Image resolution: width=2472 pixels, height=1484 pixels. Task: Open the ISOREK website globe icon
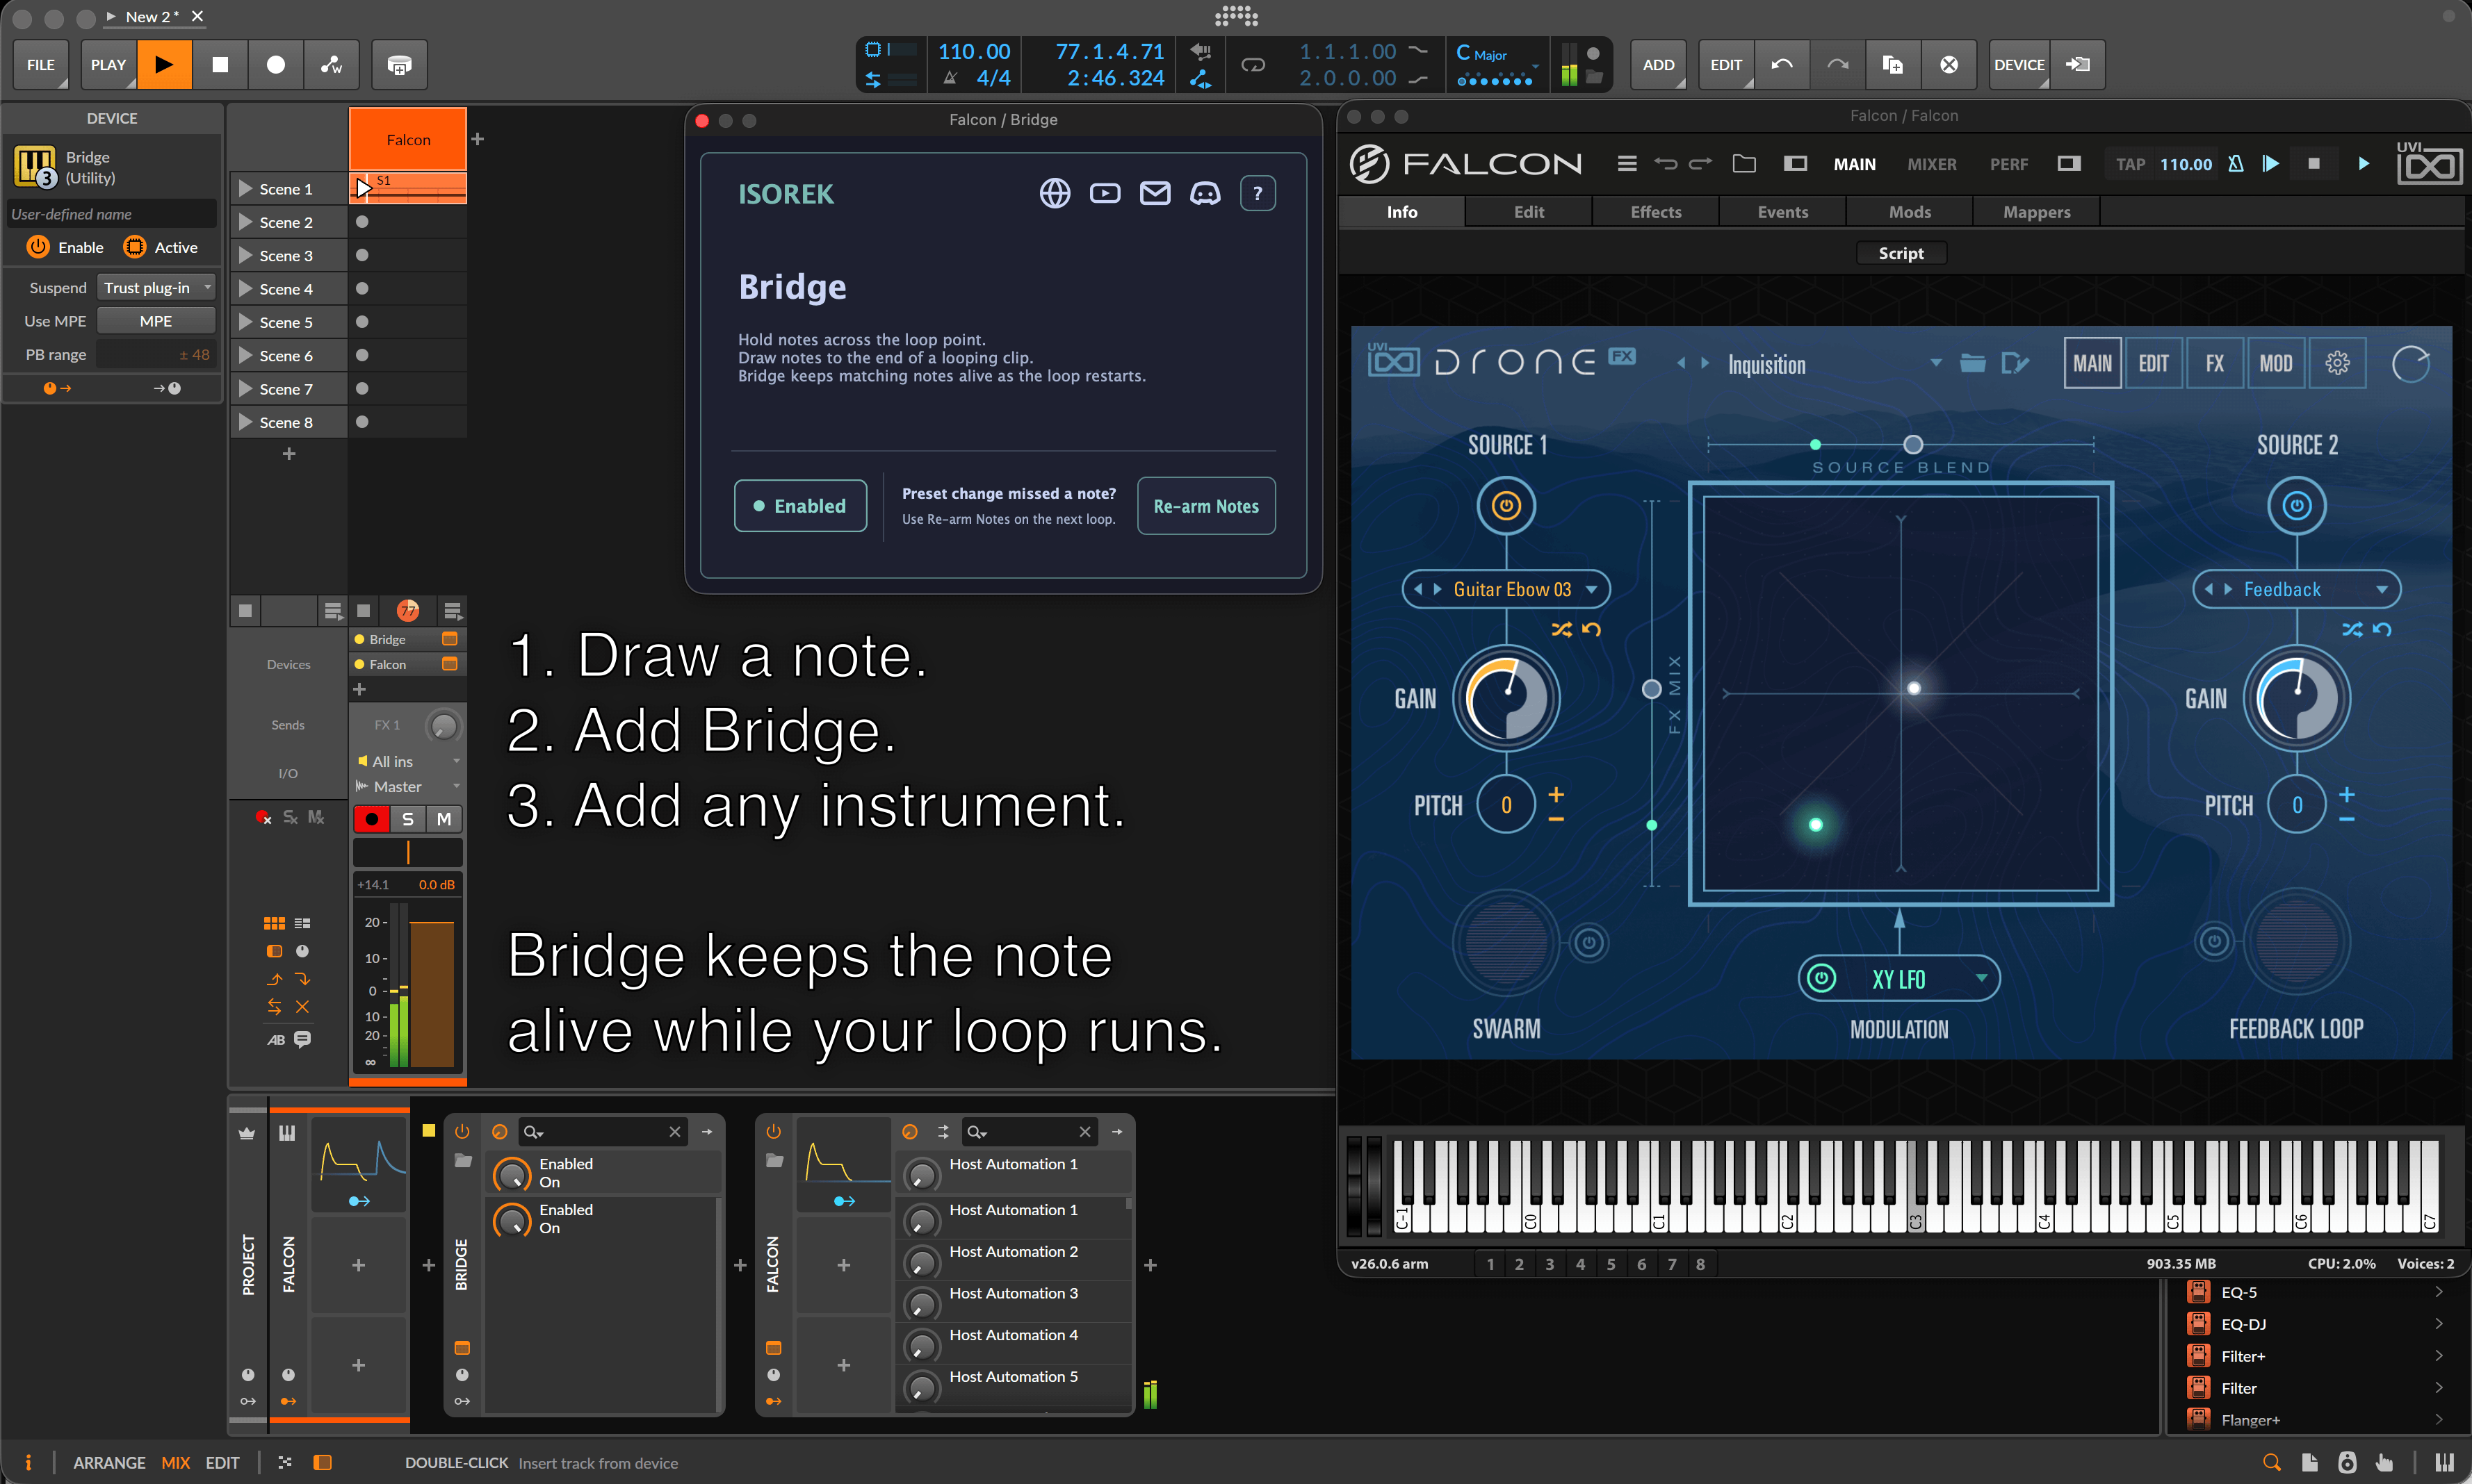tap(1055, 193)
